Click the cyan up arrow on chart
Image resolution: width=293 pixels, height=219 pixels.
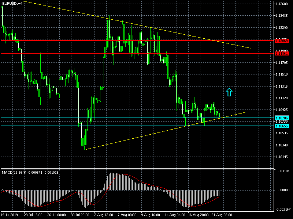coord(229,92)
